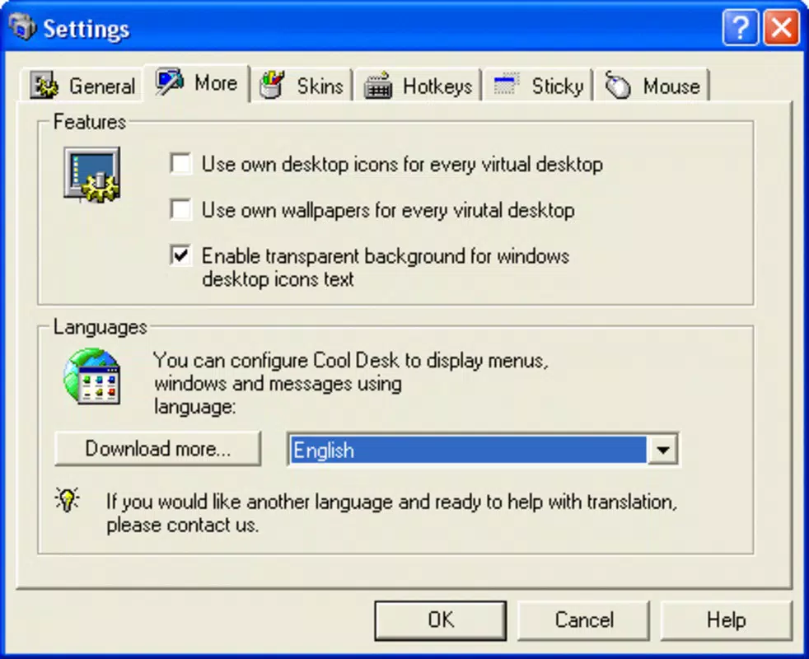Click the mouse icon on Mouse tab
The height and width of the screenshot is (659, 809).
pyautogui.click(x=618, y=85)
